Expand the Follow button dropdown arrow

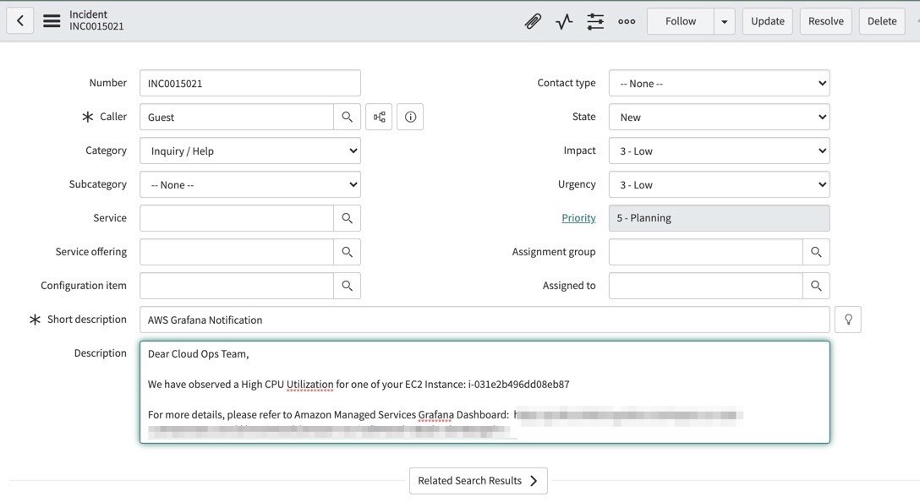(725, 22)
